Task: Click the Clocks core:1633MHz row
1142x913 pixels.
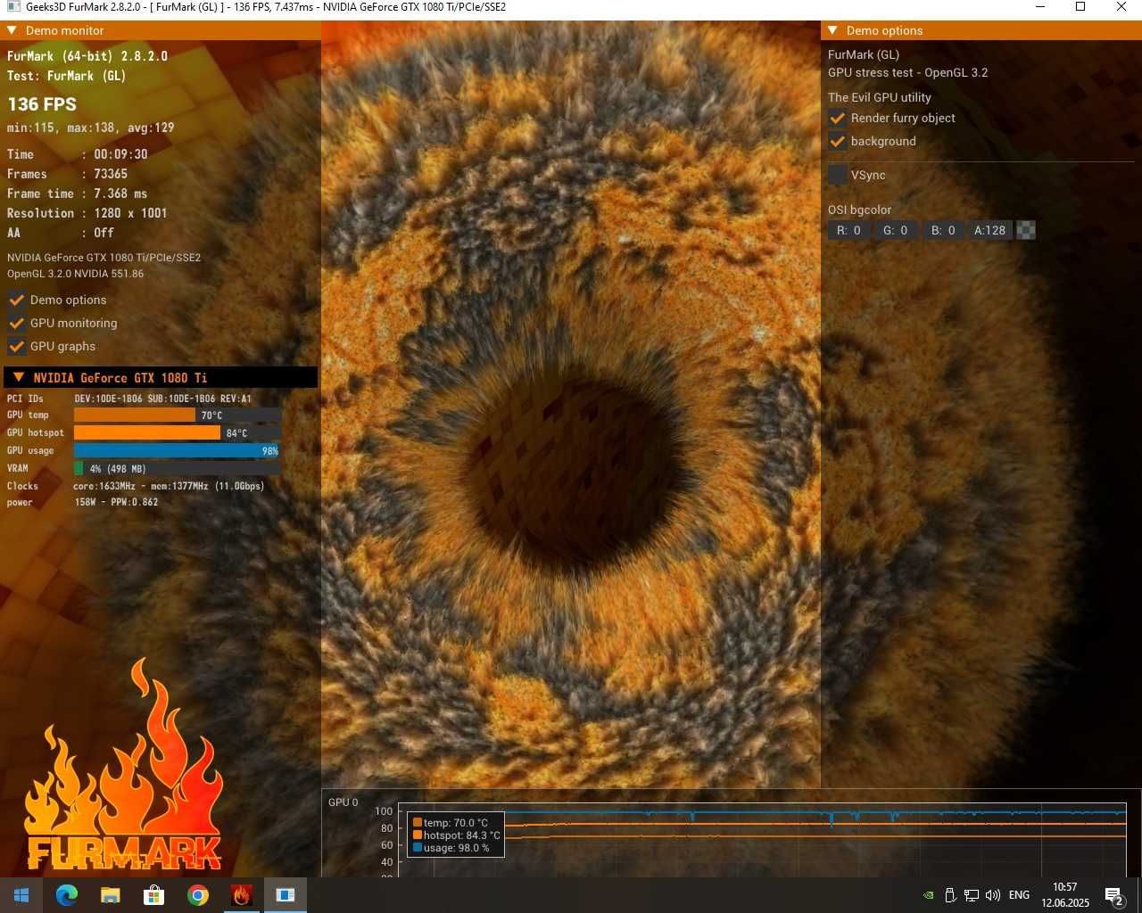Action: [x=136, y=486]
